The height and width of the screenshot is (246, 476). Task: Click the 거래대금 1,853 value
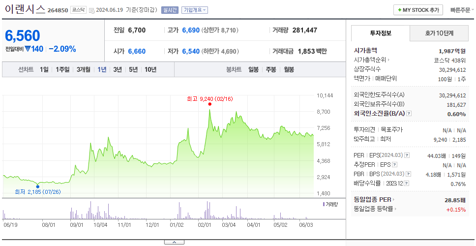[x=307, y=51]
